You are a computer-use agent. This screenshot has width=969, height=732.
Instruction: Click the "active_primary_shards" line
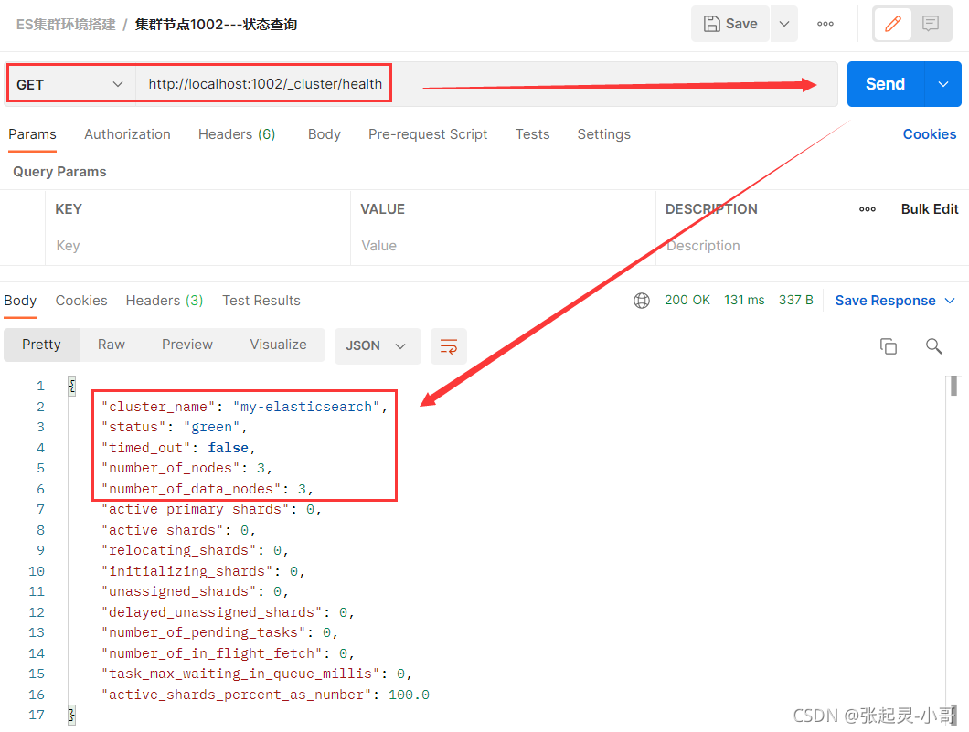point(211,510)
